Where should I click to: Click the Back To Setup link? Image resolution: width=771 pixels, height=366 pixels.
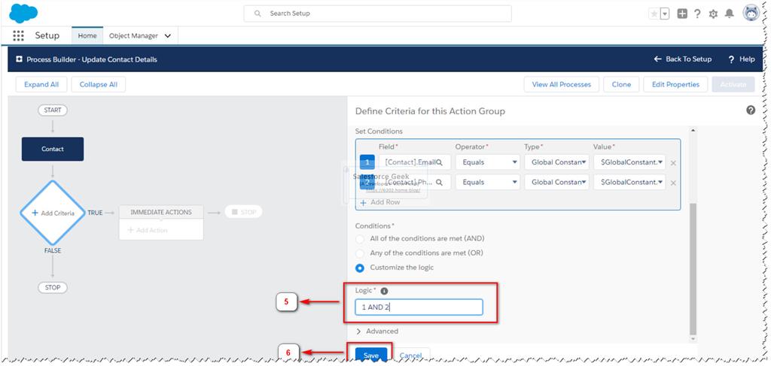682,59
